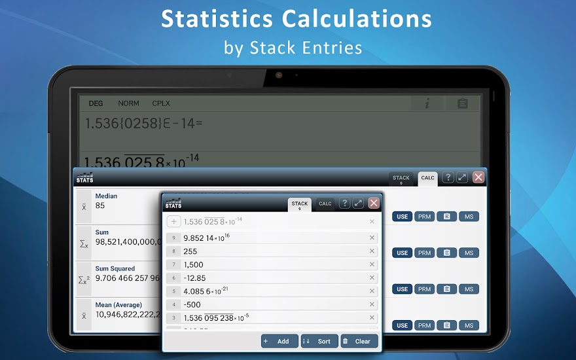Use the Mean value
Image resolution: width=576 pixels, height=360 pixels.
403,325
